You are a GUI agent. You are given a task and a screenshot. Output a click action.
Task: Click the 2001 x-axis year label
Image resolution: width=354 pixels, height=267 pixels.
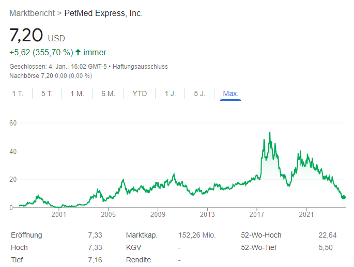click(x=58, y=214)
